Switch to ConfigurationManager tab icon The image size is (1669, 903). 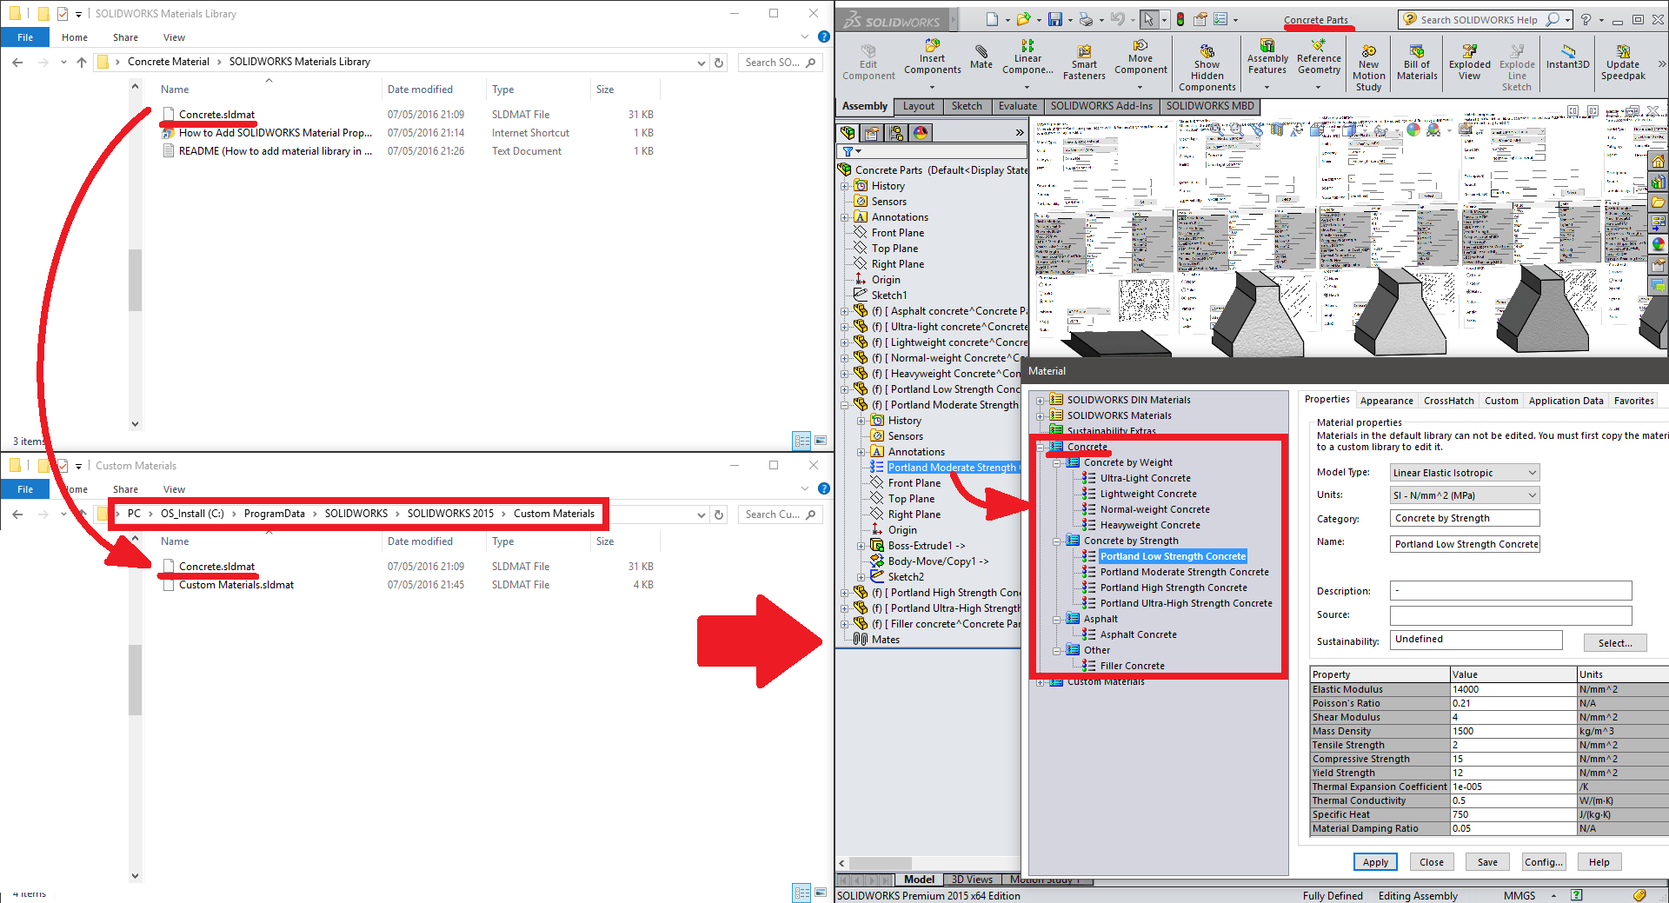coord(896,133)
